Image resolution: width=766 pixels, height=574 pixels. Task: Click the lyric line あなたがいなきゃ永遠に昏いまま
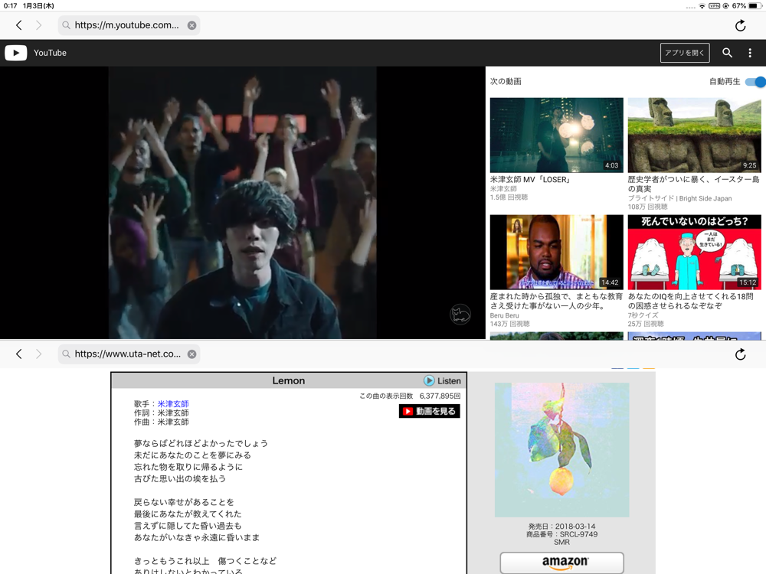coord(197,537)
